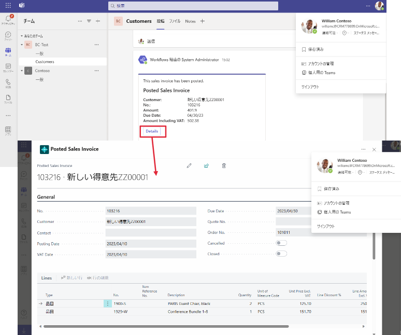Click William Contoso name in upper profile
The image size is (401, 335).
pos(336,21)
